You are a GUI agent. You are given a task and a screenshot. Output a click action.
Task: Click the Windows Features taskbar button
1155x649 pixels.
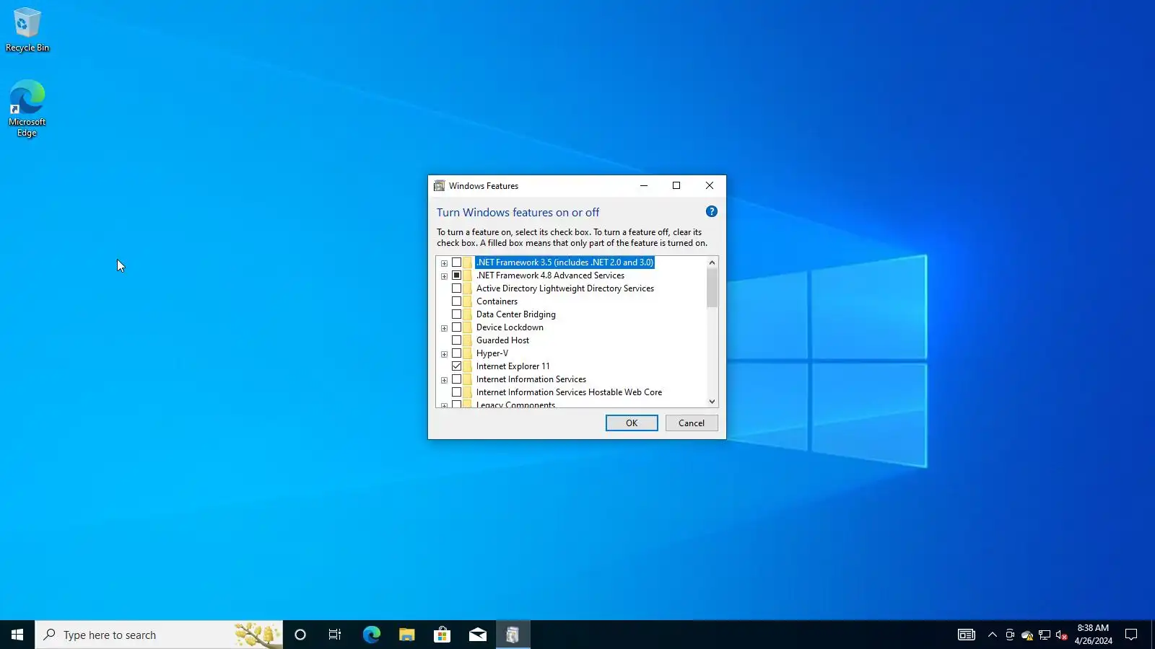tap(513, 635)
